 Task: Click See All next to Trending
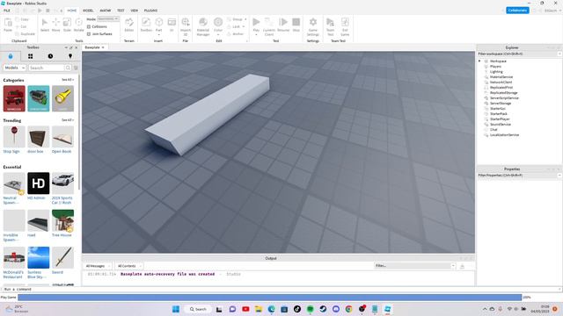click(68, 120)
